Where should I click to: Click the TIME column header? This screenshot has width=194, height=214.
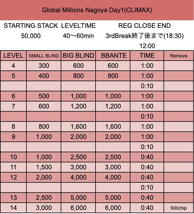[147, 56]
